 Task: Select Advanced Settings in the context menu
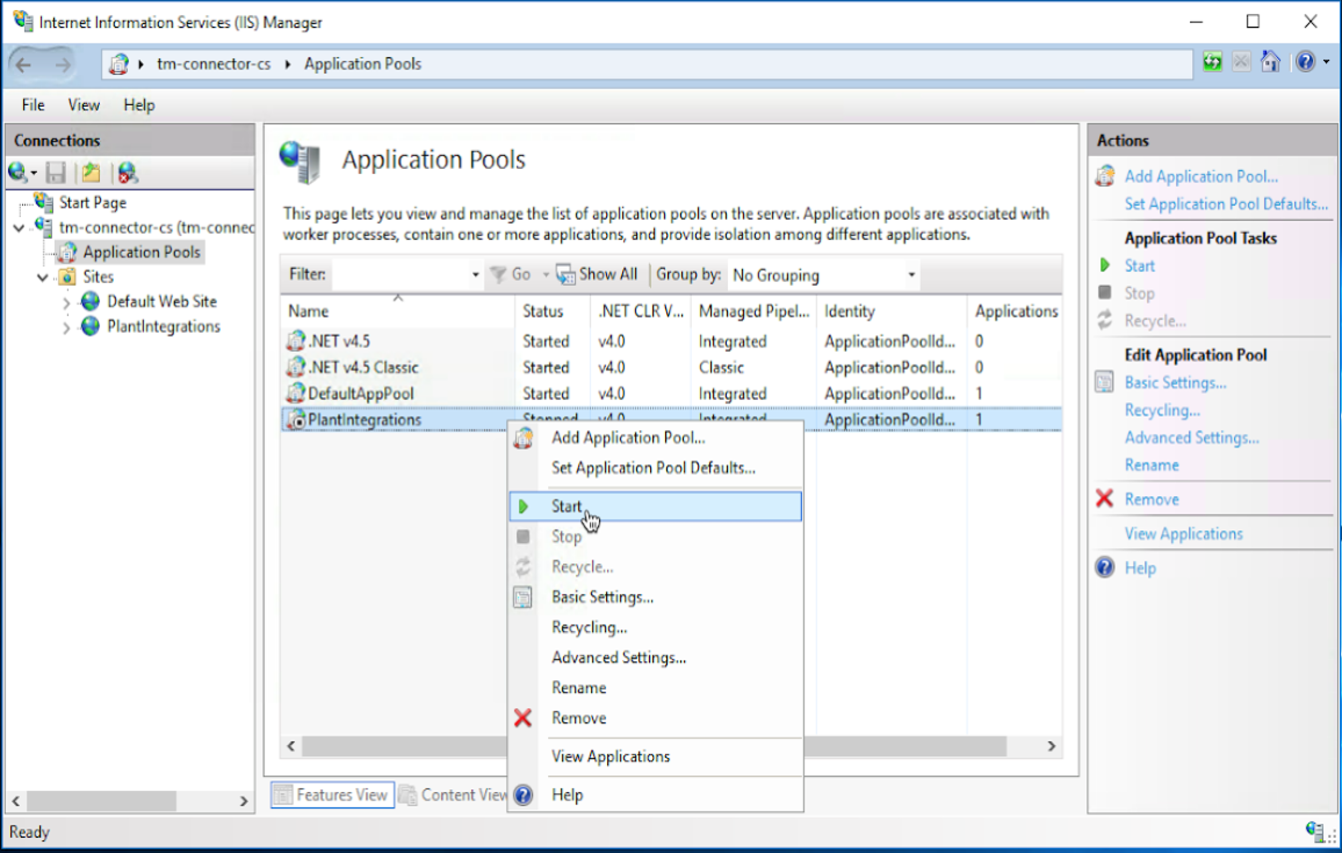tap(618, 658)
